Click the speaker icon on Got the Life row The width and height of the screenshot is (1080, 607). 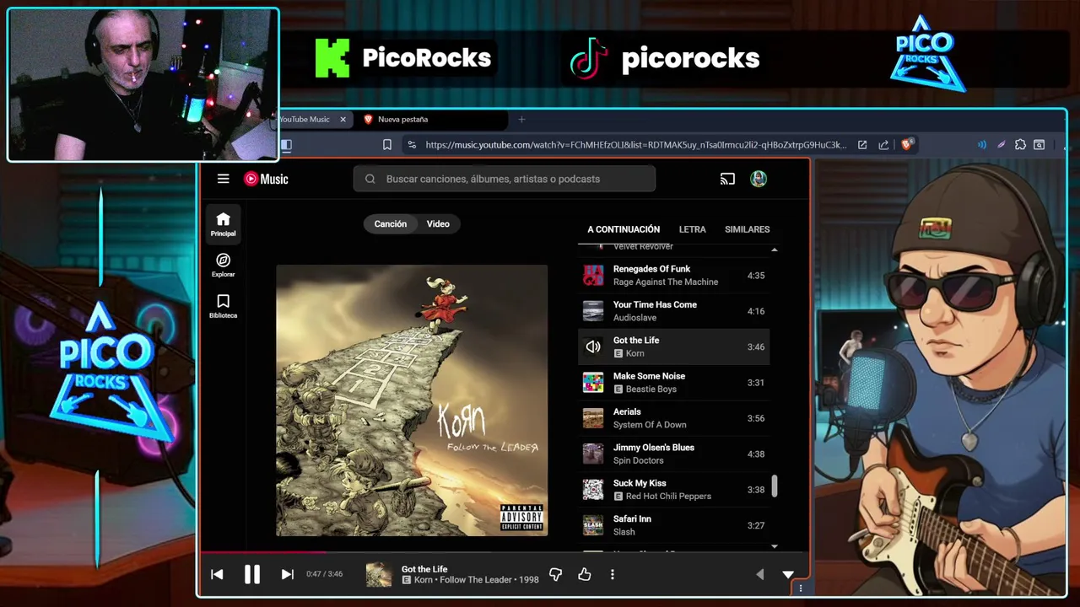tap(593, 346)
